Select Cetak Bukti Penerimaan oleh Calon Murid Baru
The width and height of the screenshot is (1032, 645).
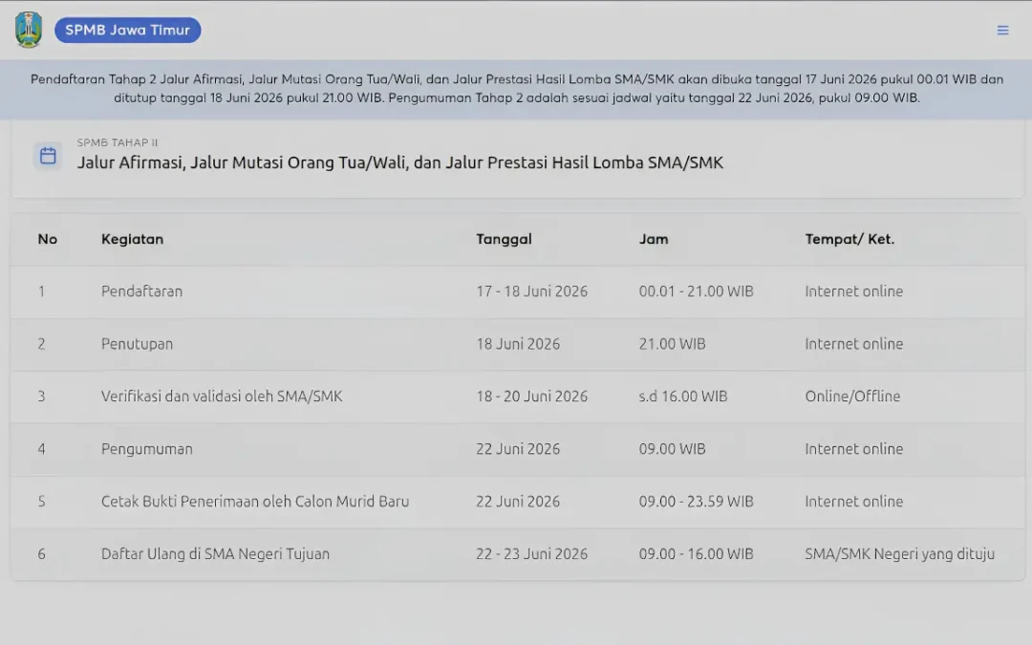click(255, 502)
